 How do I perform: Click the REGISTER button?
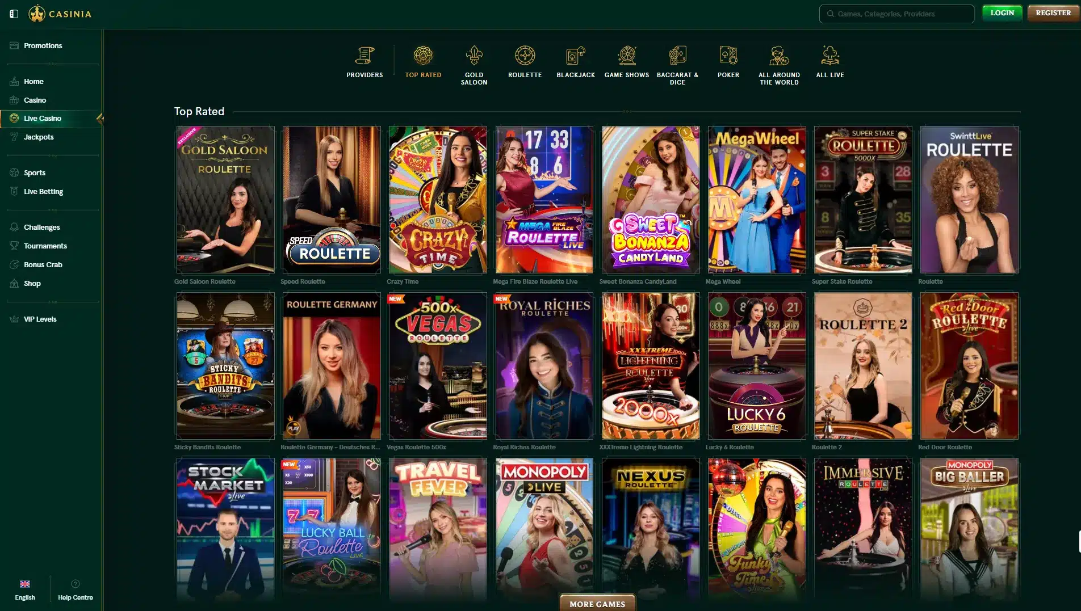pos(1053,13)
